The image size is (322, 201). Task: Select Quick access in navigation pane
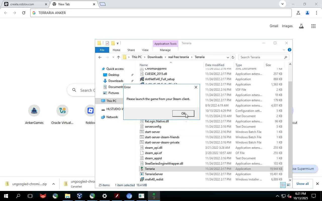tap(115, 69)
